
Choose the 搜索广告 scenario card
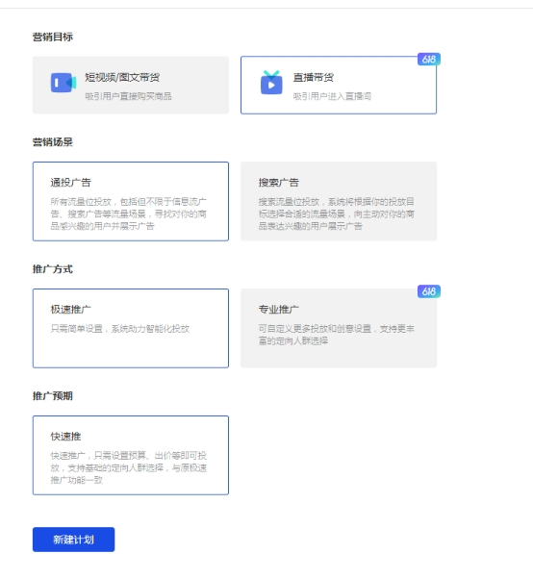tap(339, 201)
